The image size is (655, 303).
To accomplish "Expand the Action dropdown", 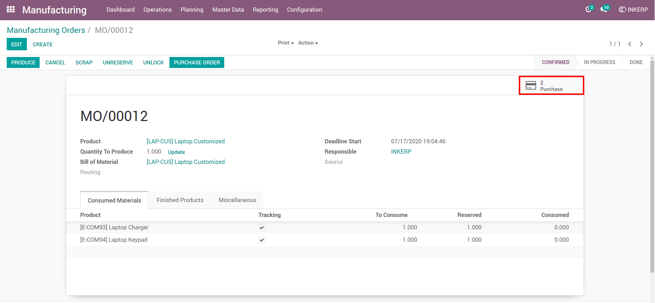I will click(308, 43).
